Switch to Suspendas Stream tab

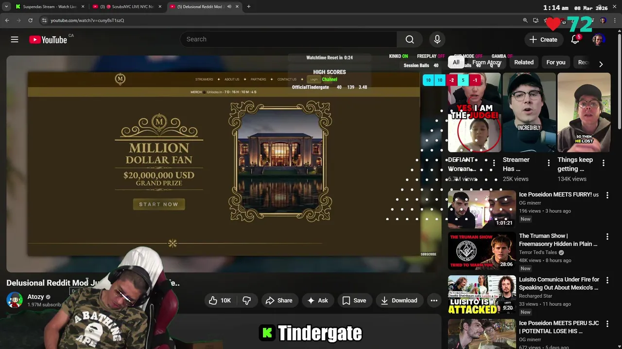(50, 7)
